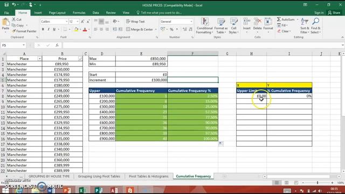
Task: Click Increase Decimal icon
Action: (184, 29)
